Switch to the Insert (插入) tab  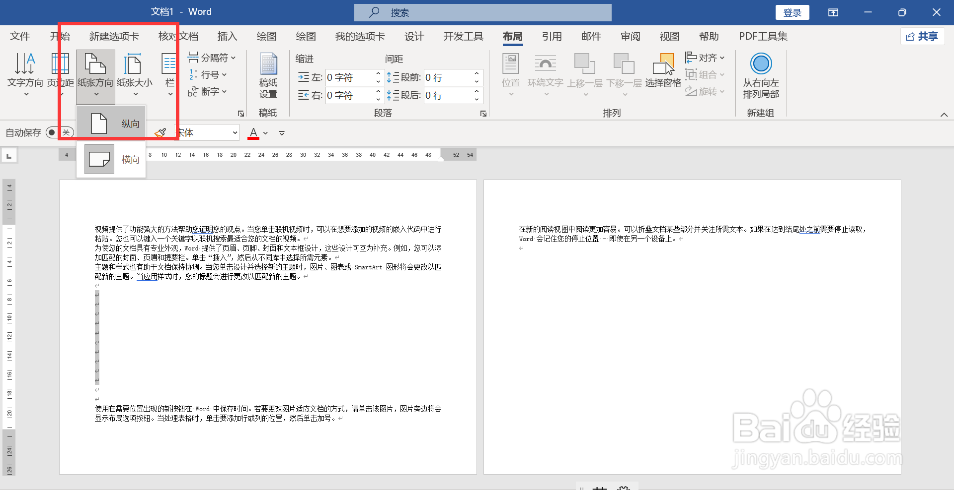click(x=228, y=36)
